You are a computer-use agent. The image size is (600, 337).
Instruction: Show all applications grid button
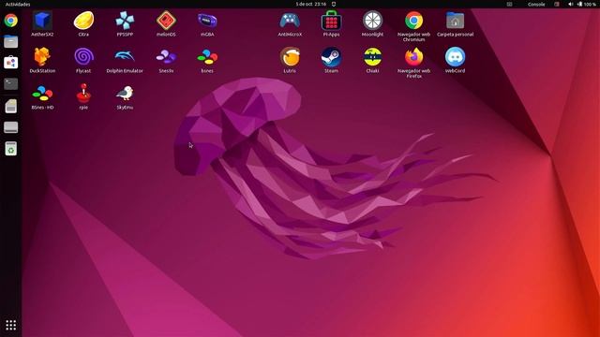click(x=10, y=325)
